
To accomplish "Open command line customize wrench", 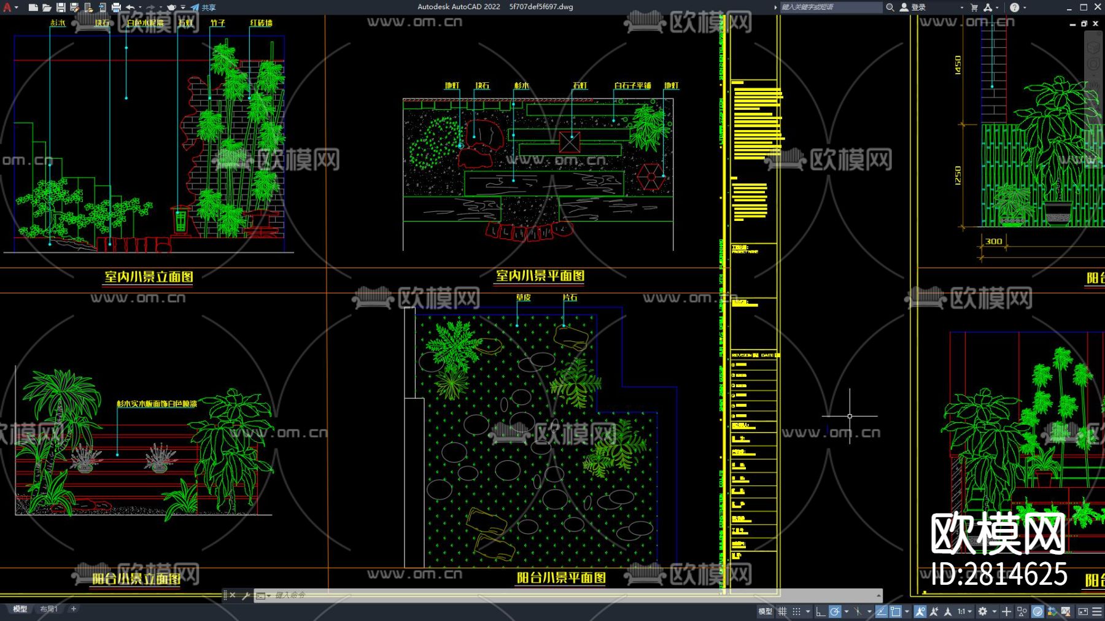I will [246, 595].
